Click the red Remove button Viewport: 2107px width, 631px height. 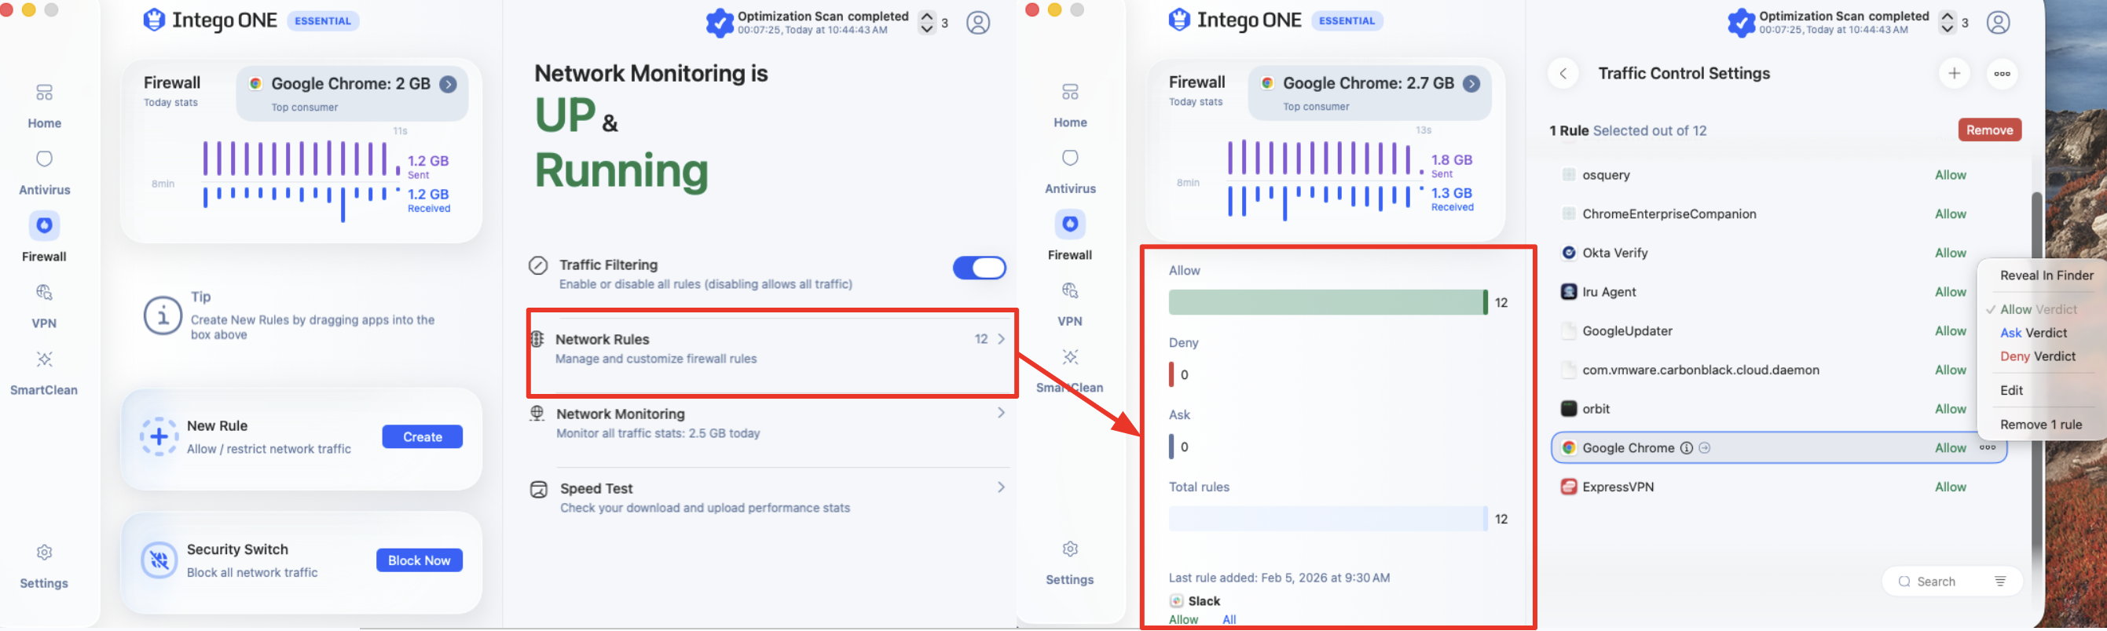point(1989,130)
